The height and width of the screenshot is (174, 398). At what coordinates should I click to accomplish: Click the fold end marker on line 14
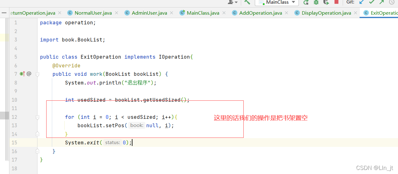point(37,134)
